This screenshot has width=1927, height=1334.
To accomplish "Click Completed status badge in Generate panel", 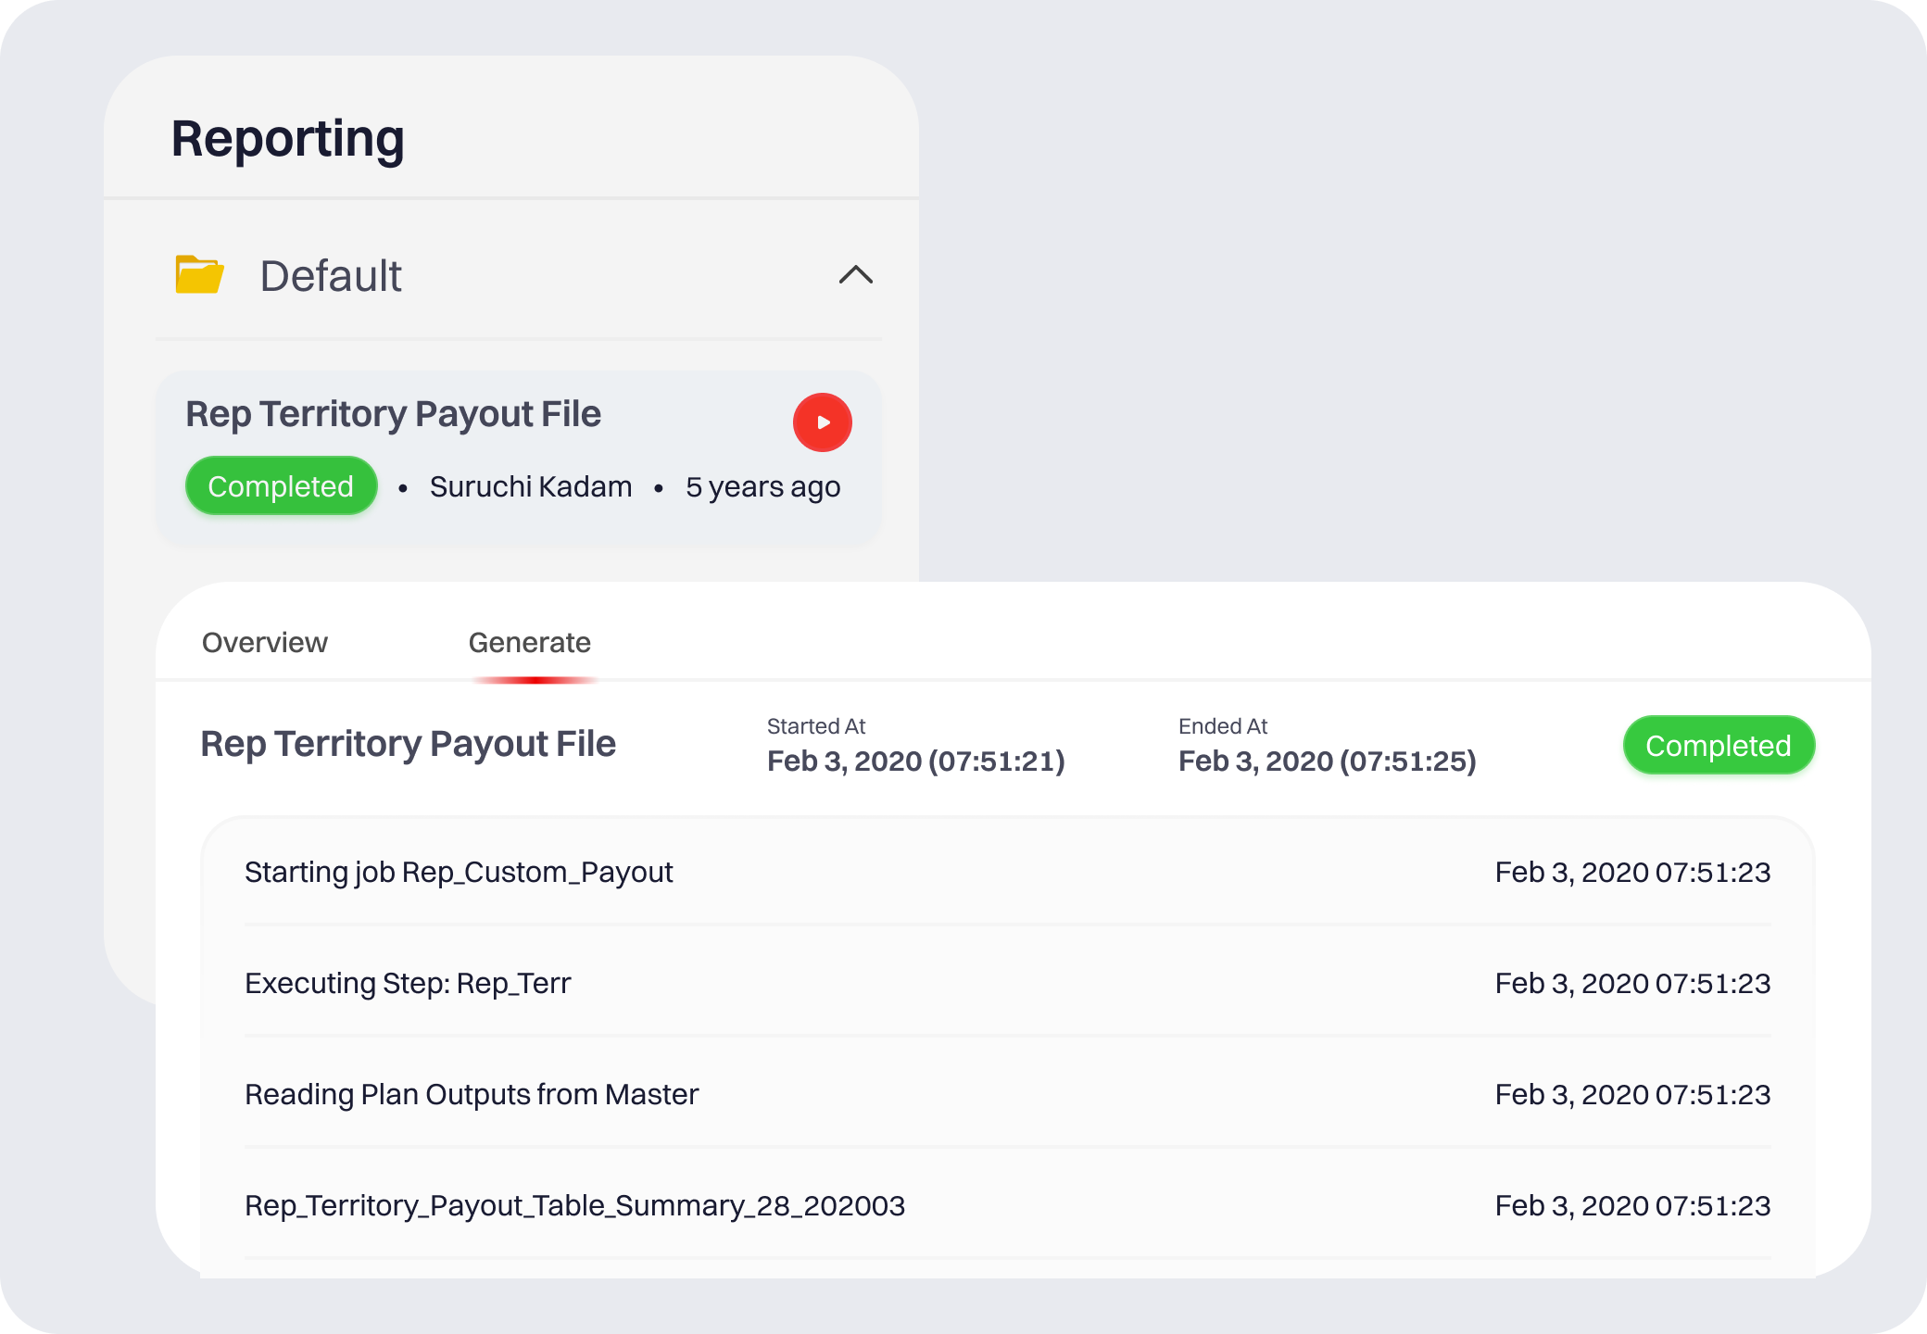I will pyautogui.click(x=1718, y=746).
